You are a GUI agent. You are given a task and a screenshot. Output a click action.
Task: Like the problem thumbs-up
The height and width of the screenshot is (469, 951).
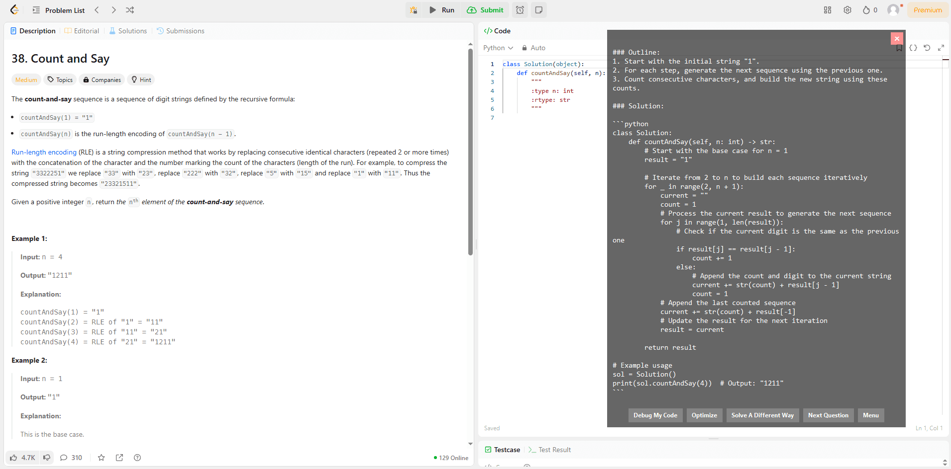pos(23,458)
